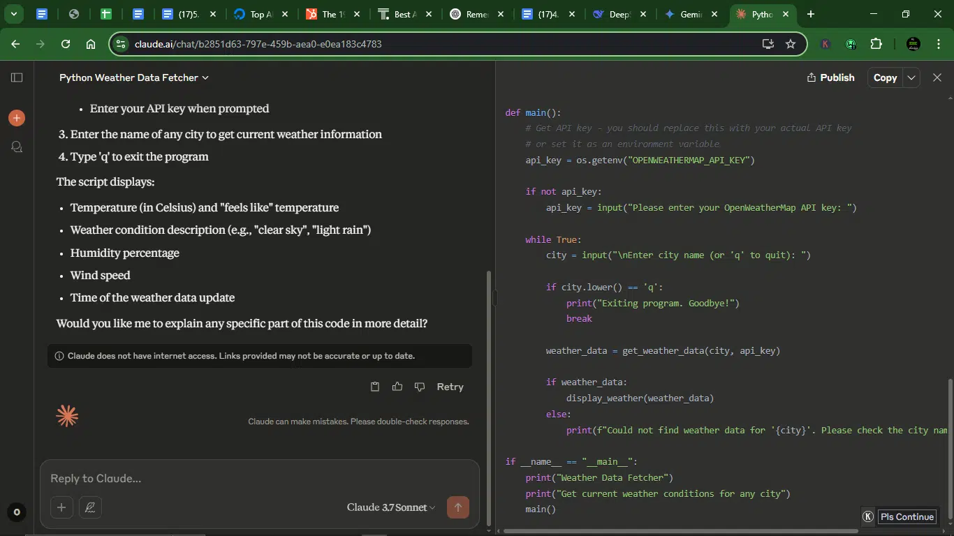Give thumbs up feedback on response
The height and width of the screenshot is (536, 954).
(x=397, y=387)
